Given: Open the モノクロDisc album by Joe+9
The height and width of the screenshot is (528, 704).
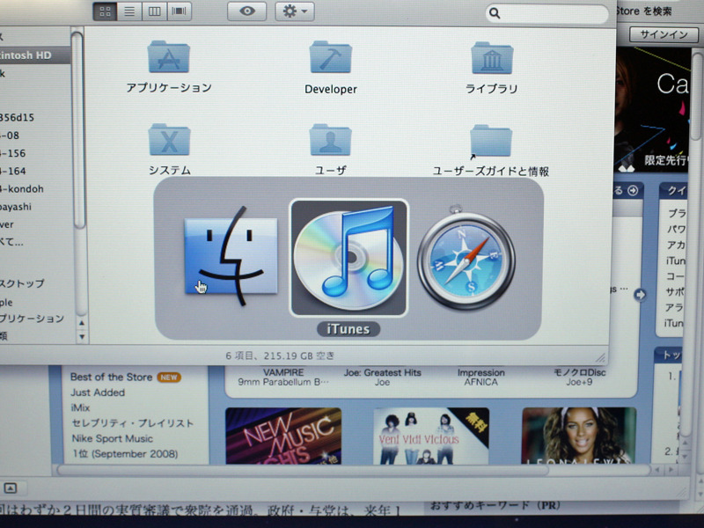Looking at the screenshot, I should coord(579,378).
